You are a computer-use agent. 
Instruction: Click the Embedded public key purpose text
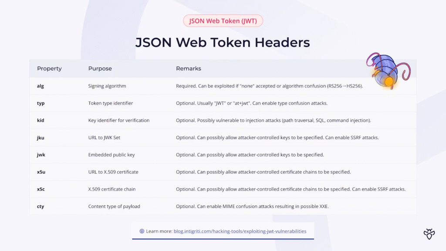(111, 155)
